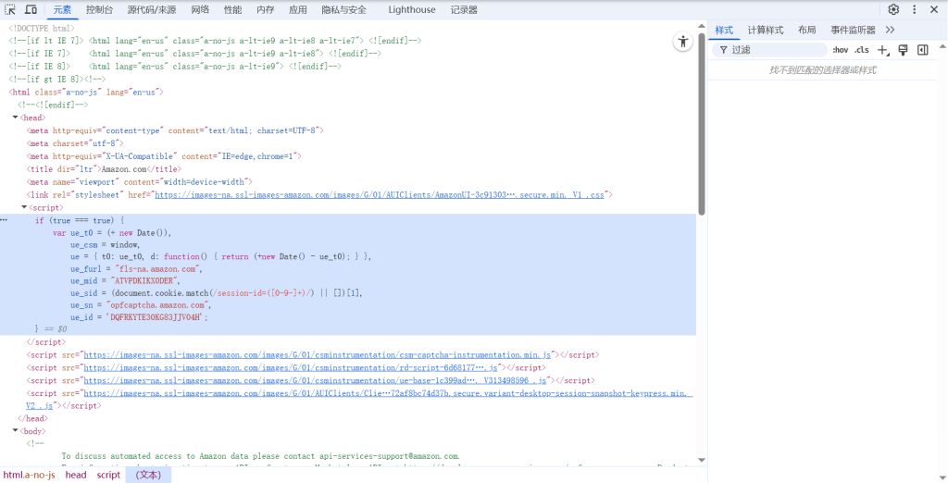Open the Lighthouse tab
This screenshot has width=948, height=483.
[x=412, y=9]
